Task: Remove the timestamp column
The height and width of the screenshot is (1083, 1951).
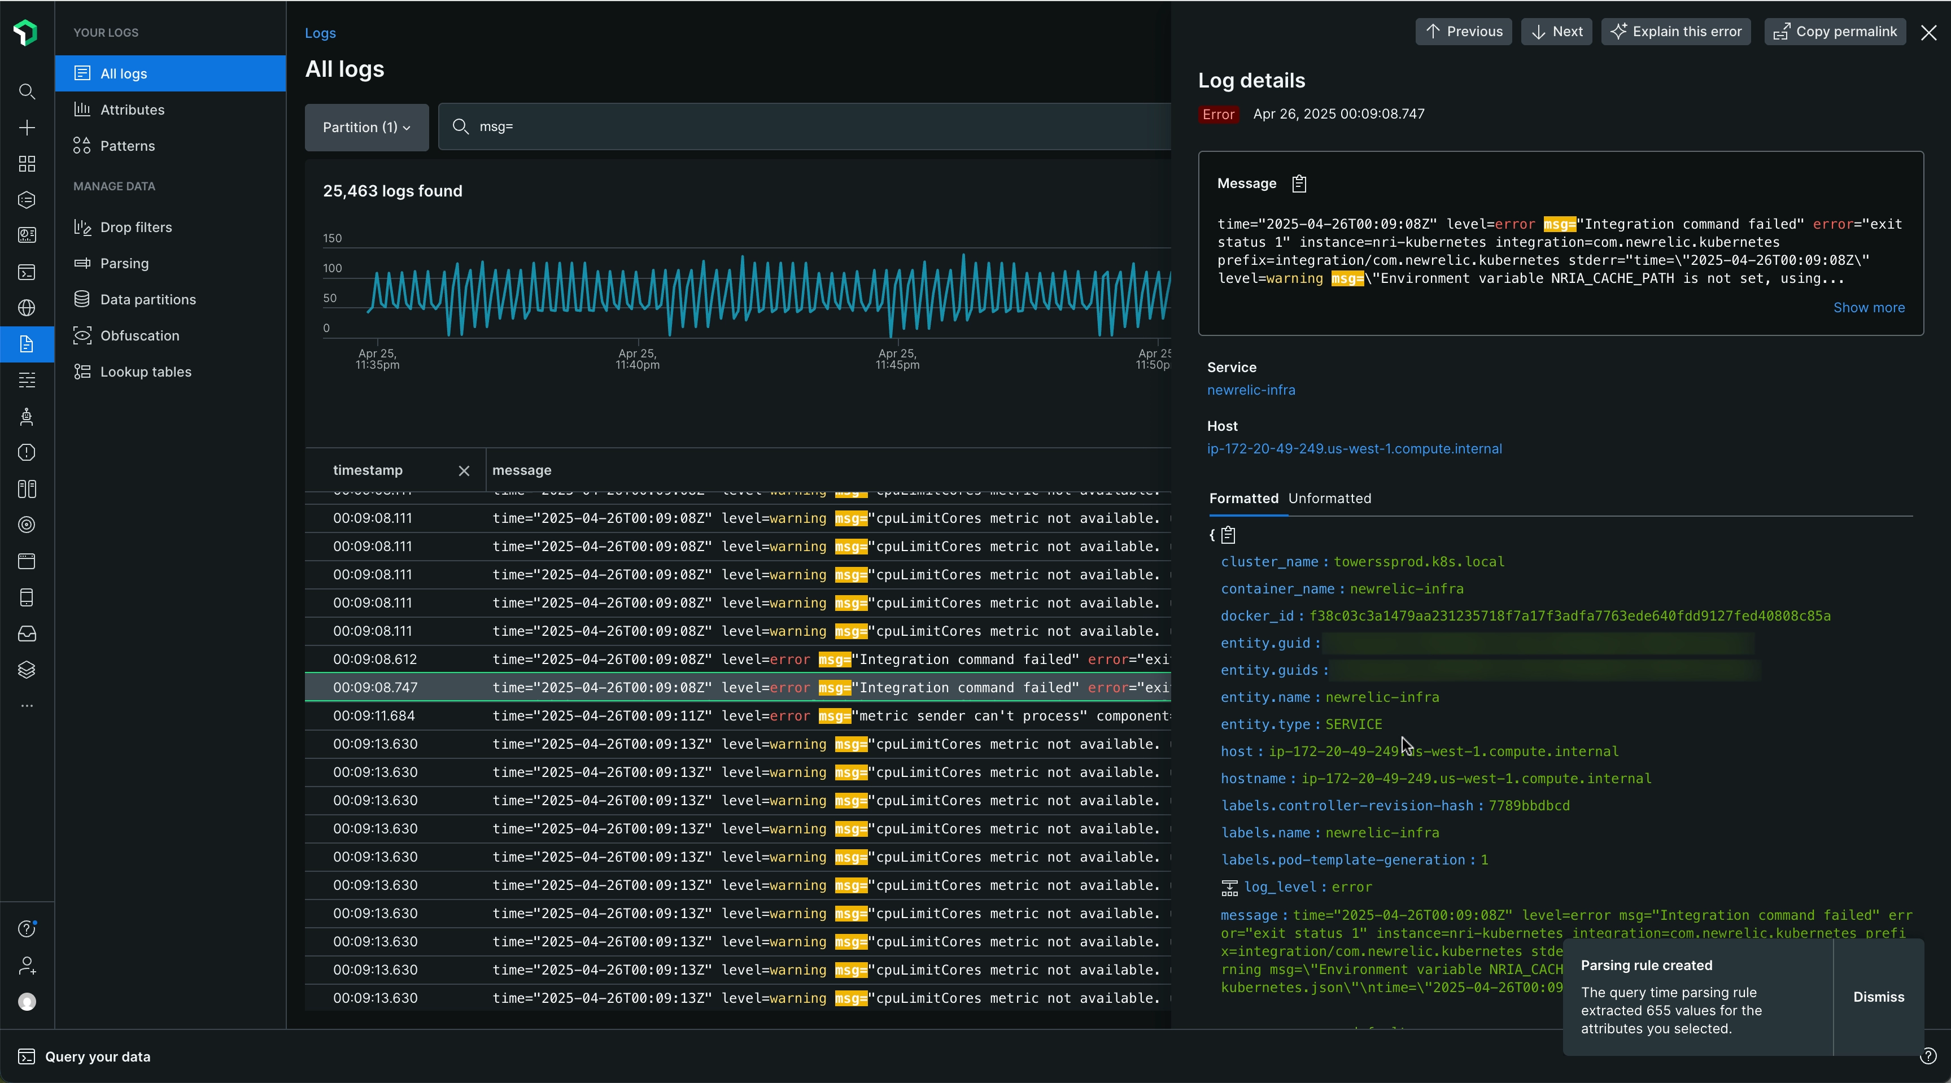Action: coord(464,471)
